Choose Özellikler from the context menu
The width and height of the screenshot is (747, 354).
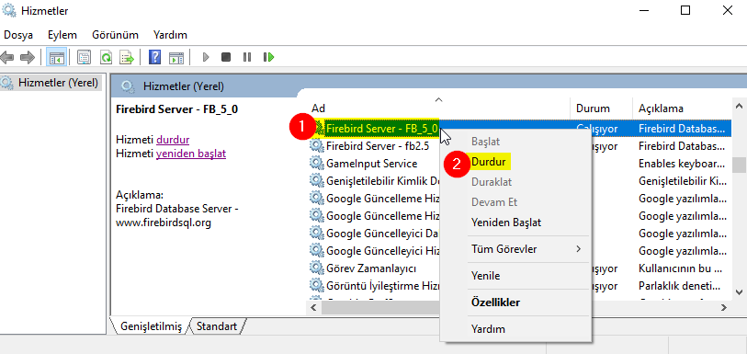point(495,303)
